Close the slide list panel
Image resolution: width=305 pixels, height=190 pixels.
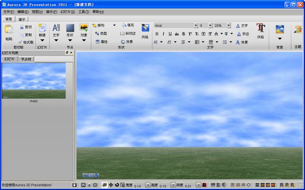pos(71,52)
